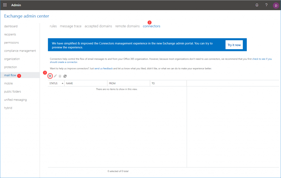Click the Try it now button
The height and width of the screenshot is (178, 281).
pyautogui.click(x=234, y=45)
